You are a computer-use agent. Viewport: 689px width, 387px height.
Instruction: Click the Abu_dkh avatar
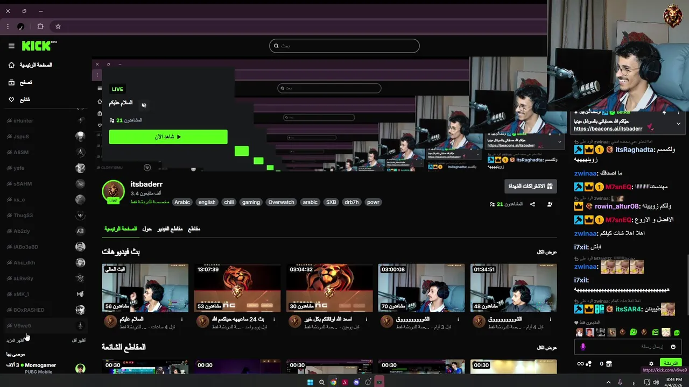point(80,262)
